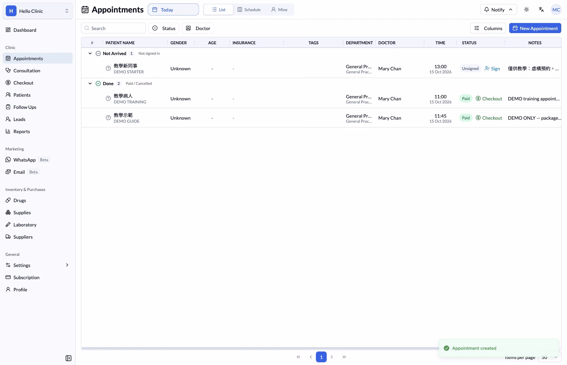The height and width of the screenshot is (365, 567).
Task: Click the Dashboard sidebar icon
Action: (x=8, y=30)
